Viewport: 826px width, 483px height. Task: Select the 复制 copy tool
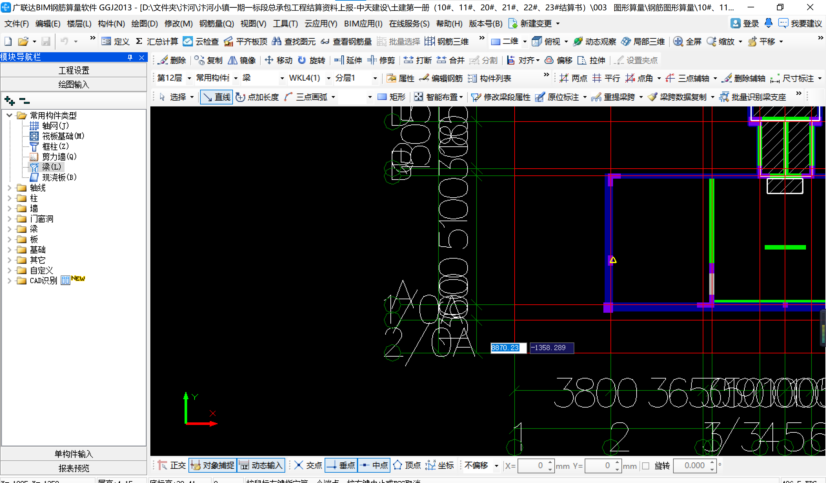(x=208, y=60)
